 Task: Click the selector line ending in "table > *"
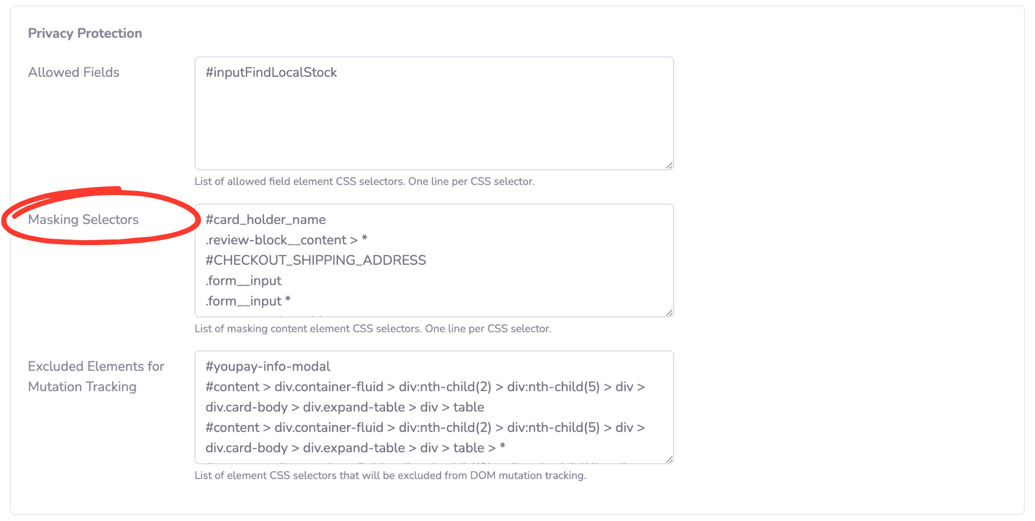355,448
